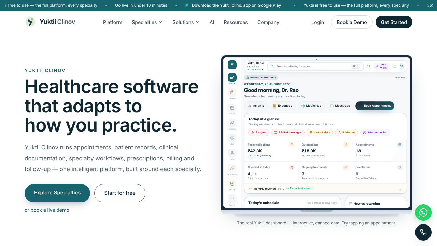
Task: Click the Explore Specialties button
Action: point(57,193)
